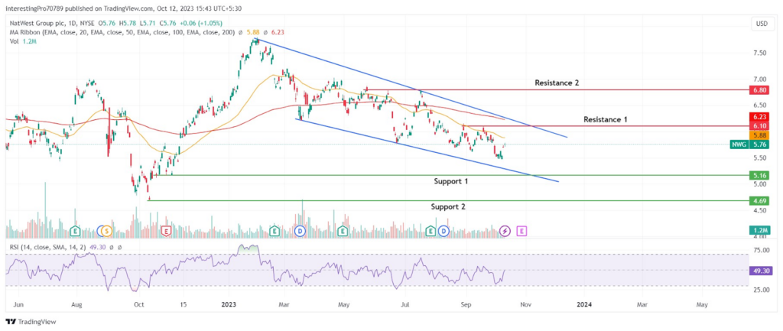Click the 2024 time axis label

click(583, 303)
